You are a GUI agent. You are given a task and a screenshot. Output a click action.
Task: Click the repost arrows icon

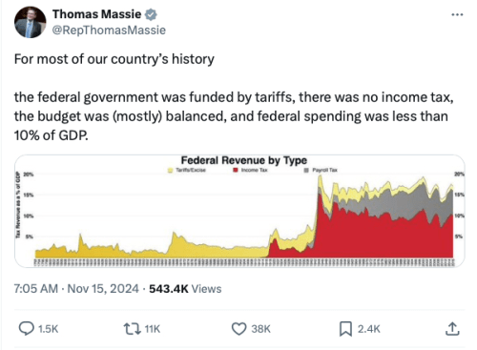coord(133,329)
